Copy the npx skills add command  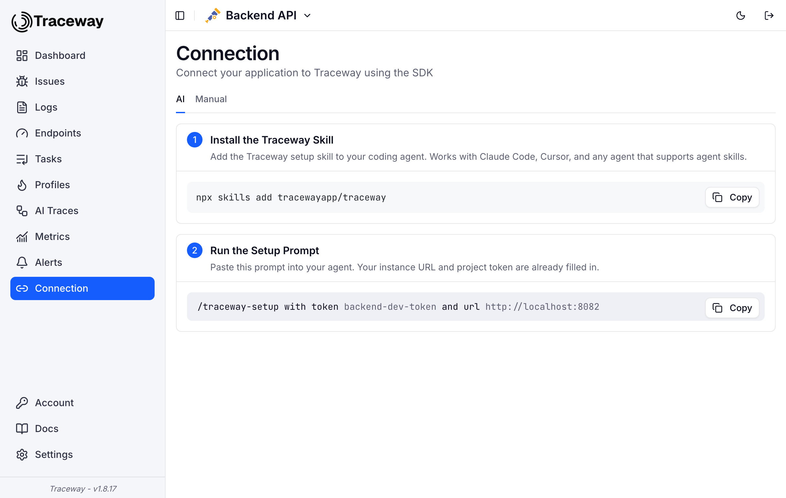pos(732,197)
